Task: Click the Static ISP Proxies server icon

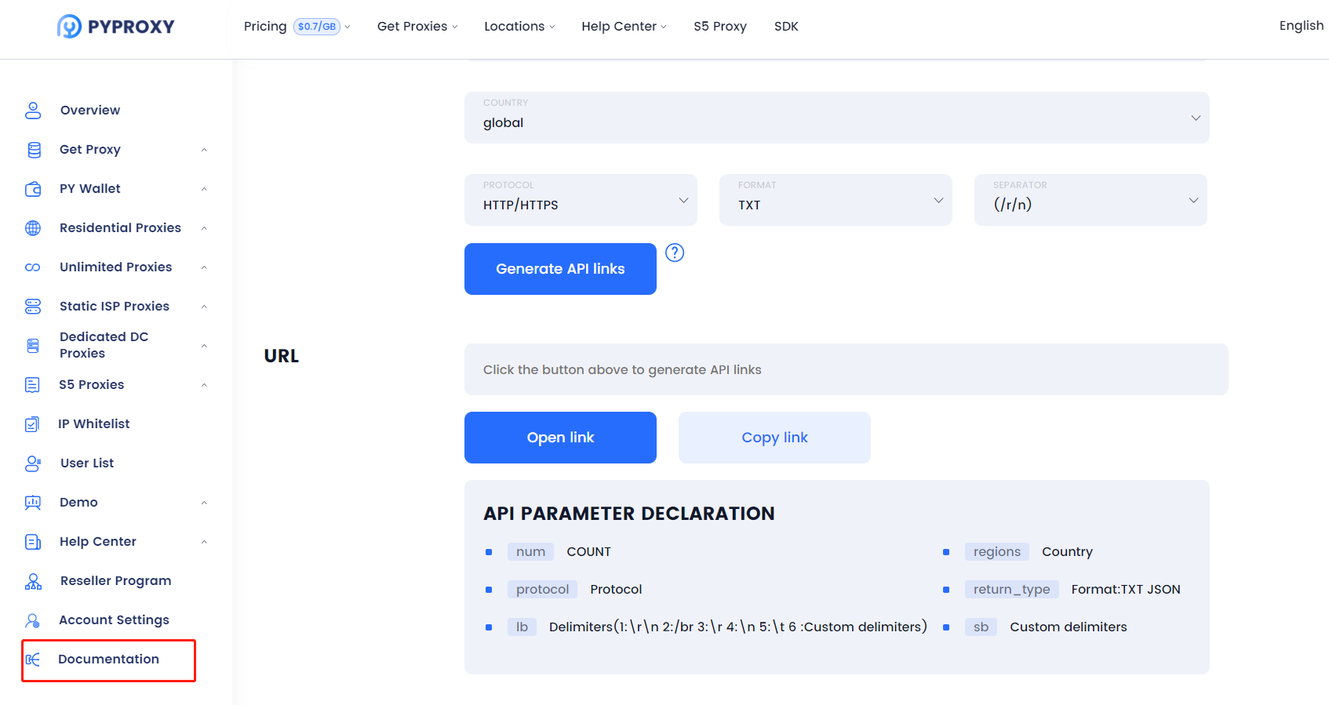Action: [x=33, y=307]
